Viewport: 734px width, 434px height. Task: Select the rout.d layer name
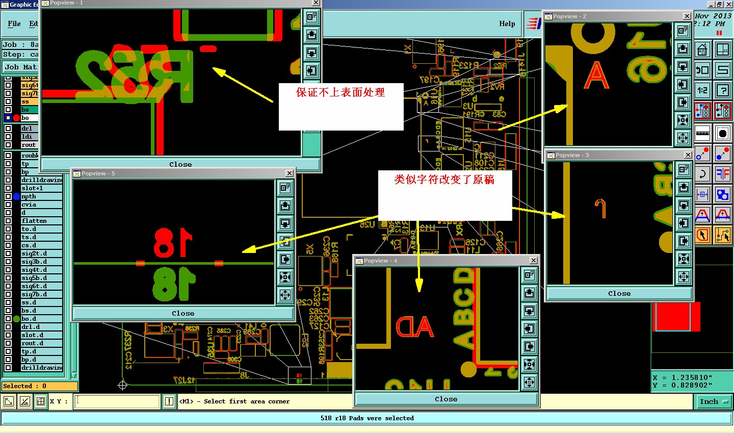(42, 343)
